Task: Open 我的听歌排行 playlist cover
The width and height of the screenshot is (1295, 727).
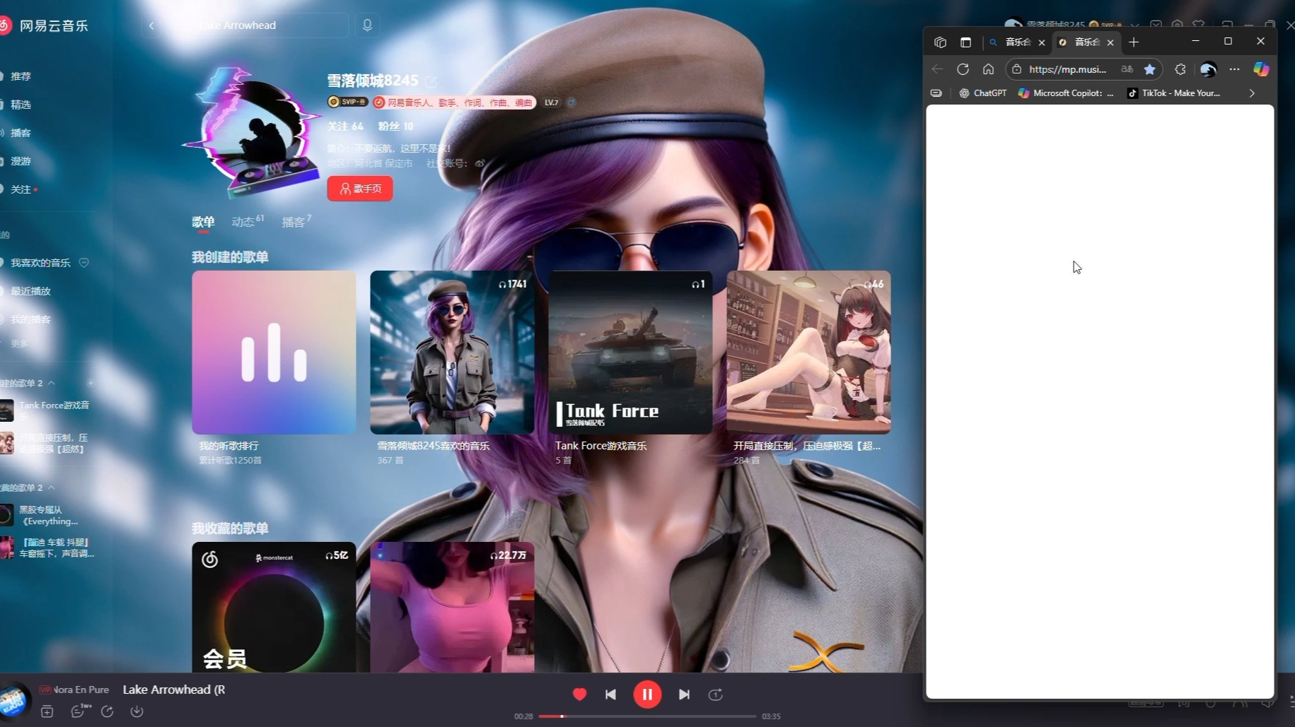Action: [x=274, y=353]
